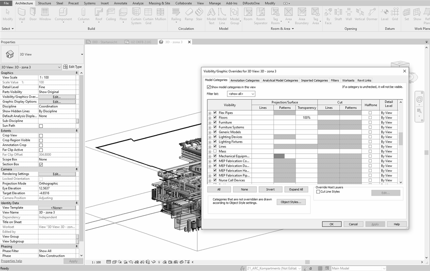The width and height of the screenshot is (430, 271).
Task: Uncheck Show model categories in this view
Action: pos(209,87)
